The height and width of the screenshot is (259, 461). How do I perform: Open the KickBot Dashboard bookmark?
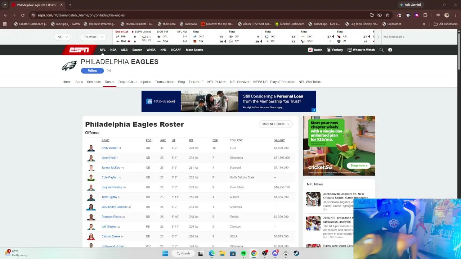click(x=289, y=24)
